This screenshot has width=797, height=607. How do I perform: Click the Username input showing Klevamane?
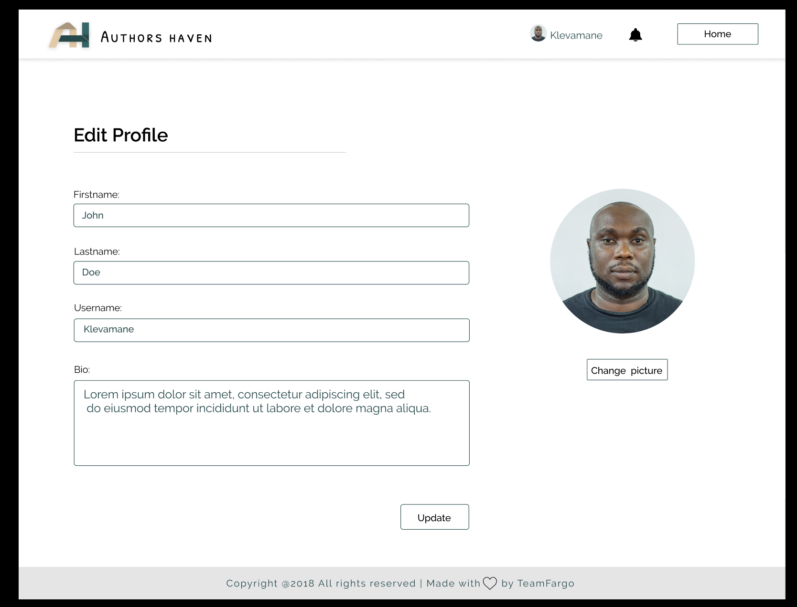pos(271,330)
